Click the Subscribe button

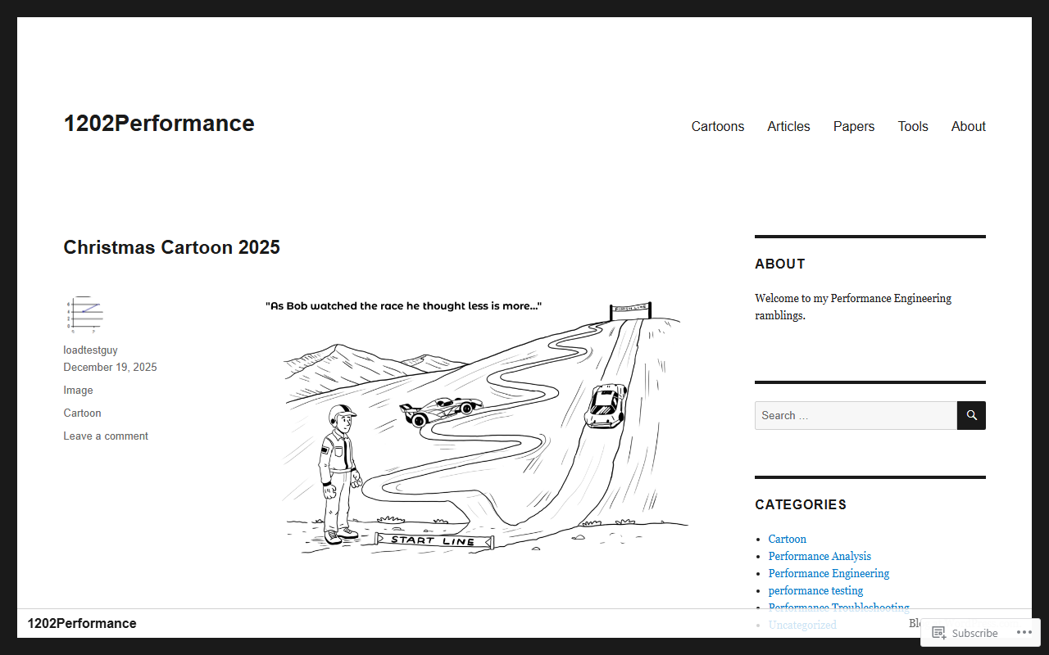click(964, 633)
